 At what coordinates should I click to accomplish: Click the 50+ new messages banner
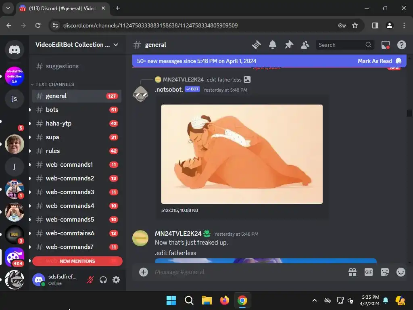(269, 61)
